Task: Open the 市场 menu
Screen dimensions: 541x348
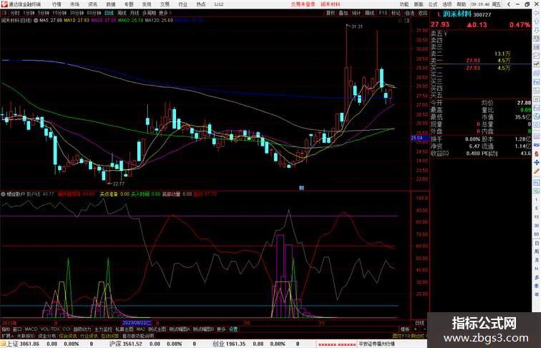Action: pyautogui.click(x=74, y=4)
